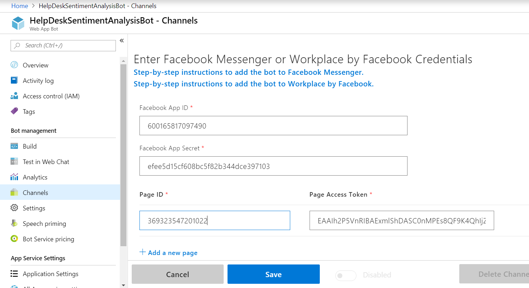Click the Build code icon

click(14, 146)
